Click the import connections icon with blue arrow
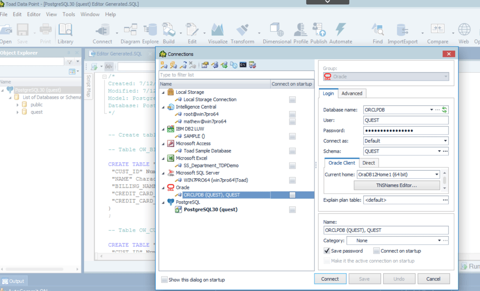The width and height of the screenshot is (480, 291). (215, 65)
